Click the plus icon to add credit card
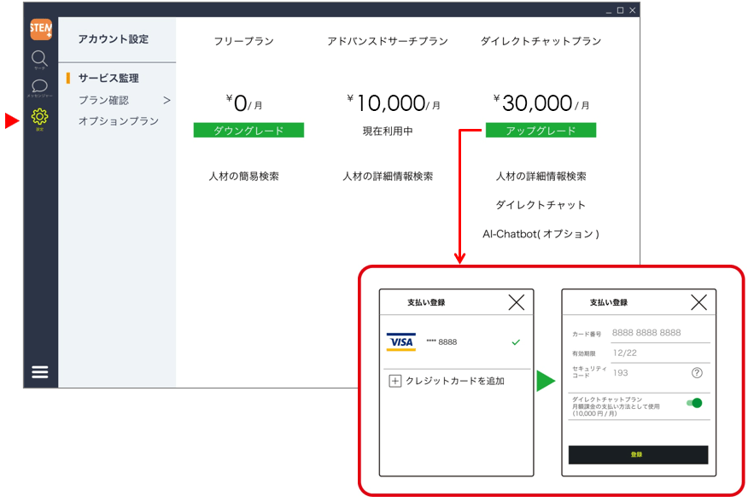Image resolution: width=748 pixels, height=502 pixels. (x=394, y=382)
